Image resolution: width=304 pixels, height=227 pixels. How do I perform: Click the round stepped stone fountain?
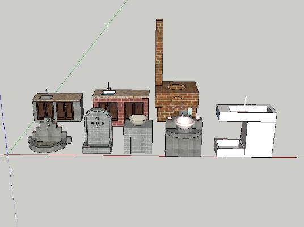pyautogui.click(x=50, y=135)
